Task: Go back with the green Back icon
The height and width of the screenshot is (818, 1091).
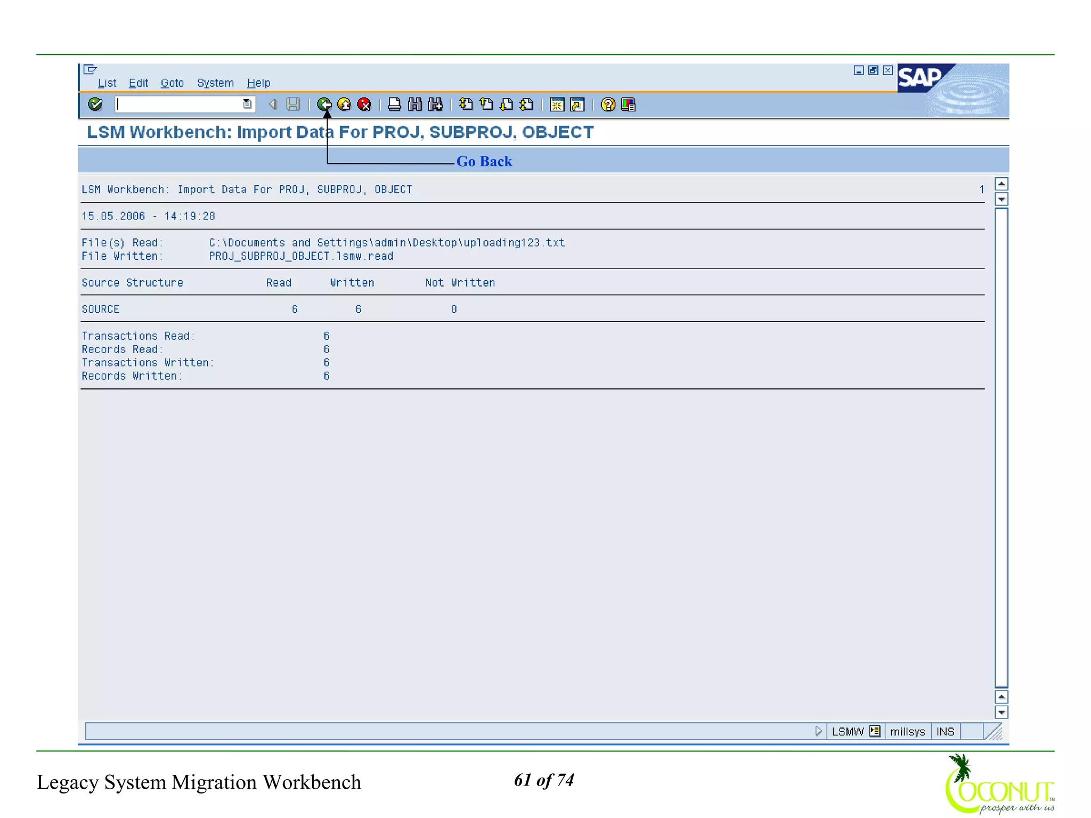Action: [x=324, y=104]
